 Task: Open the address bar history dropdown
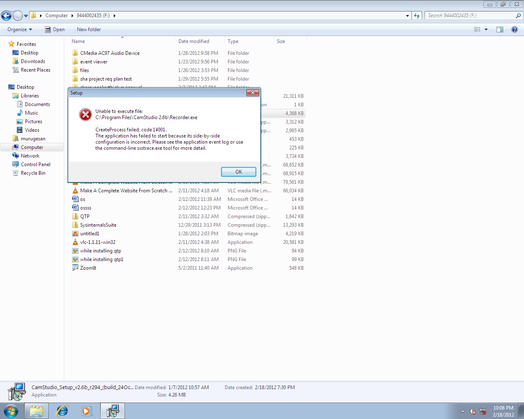tap(407, 16)
